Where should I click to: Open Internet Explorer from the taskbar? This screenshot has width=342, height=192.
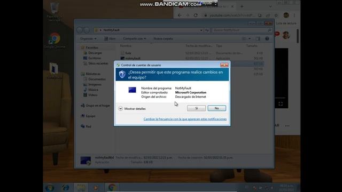point(65,188)
